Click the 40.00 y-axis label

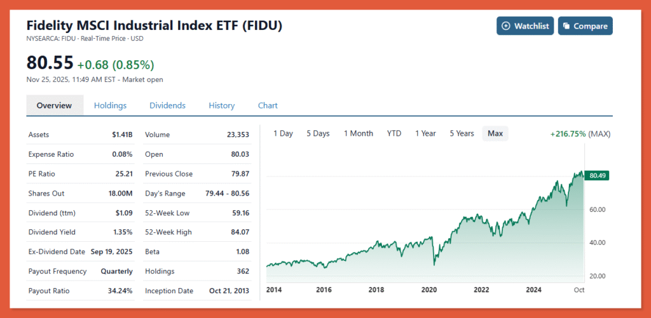597,242
